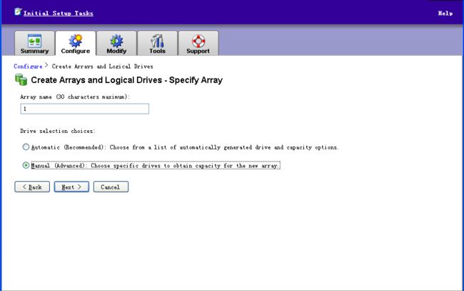
Task: Click the Next button
Action: pos(71,187)
